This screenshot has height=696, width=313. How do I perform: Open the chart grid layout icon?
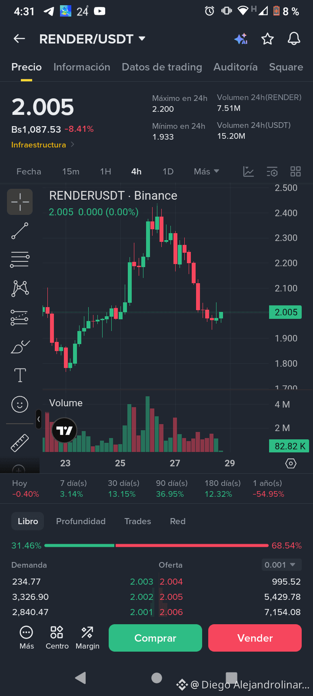296,171
